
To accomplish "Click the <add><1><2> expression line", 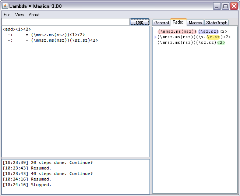I will tap(17, 29).
